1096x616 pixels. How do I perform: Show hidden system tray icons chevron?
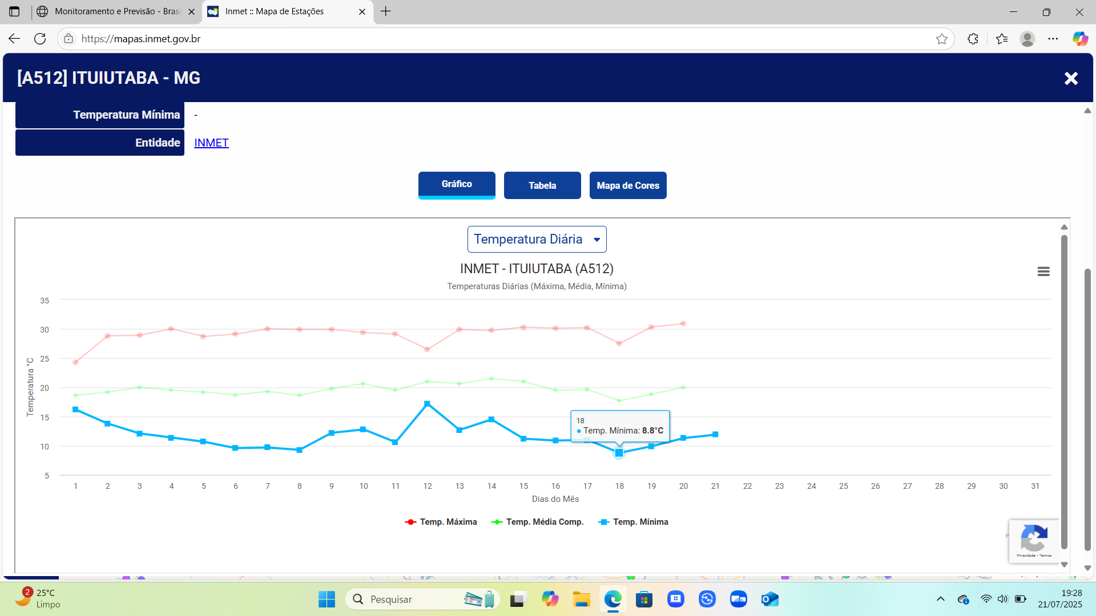[x=940, y=599]
